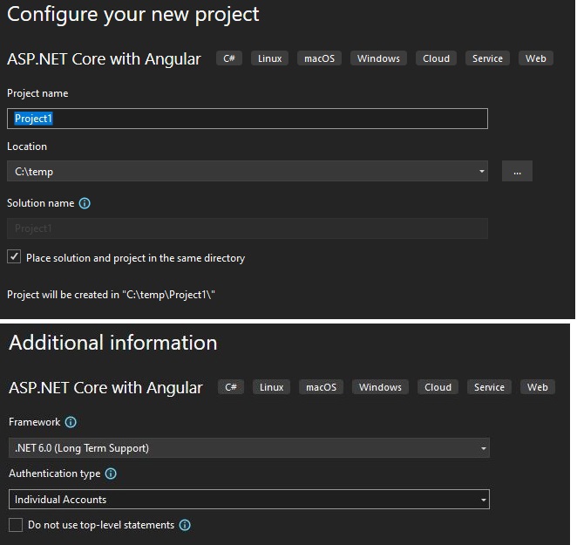Uncheck Place solution and project in same directory

point(14,257)
